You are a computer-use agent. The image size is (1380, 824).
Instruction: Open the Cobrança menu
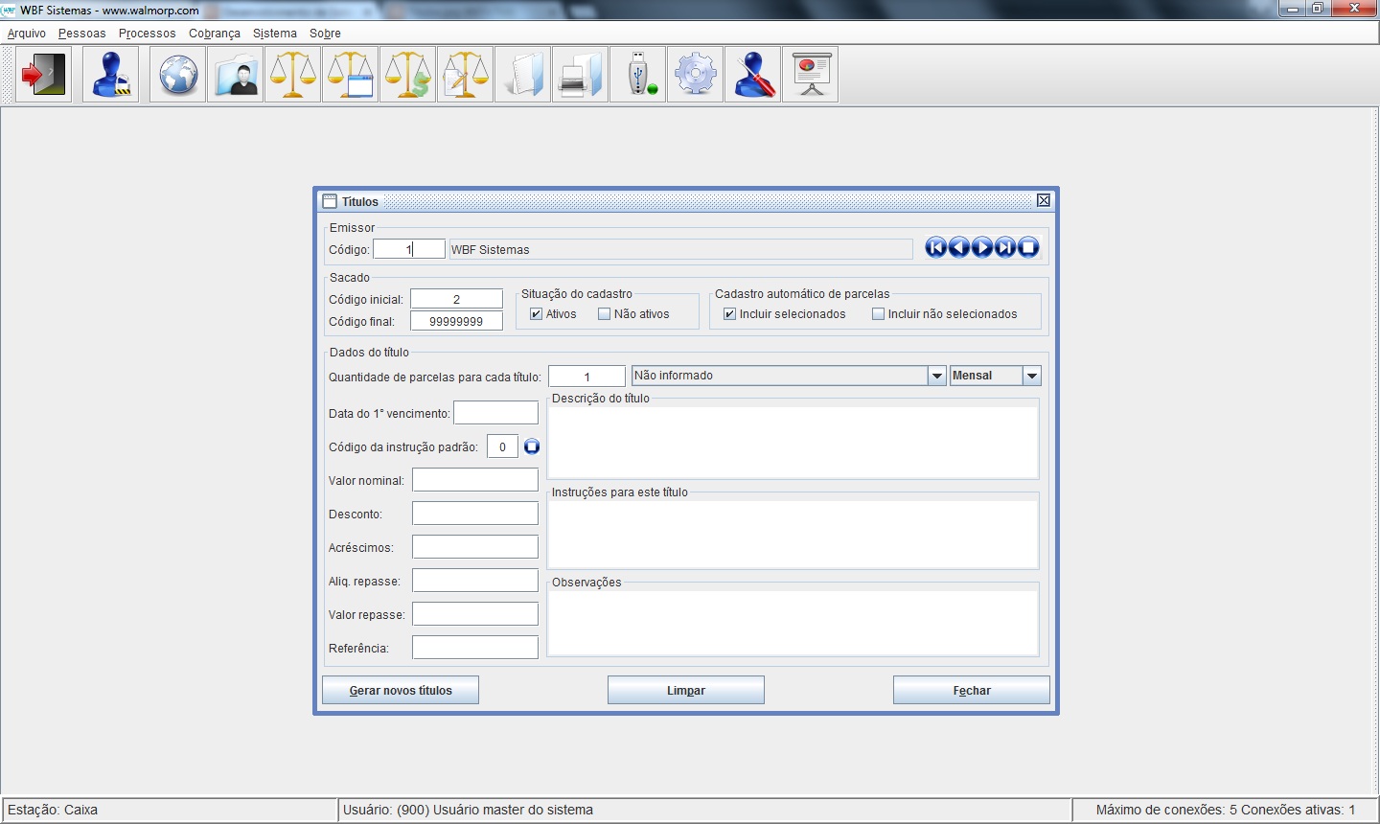pyautogui.click(x=215, y=34)
